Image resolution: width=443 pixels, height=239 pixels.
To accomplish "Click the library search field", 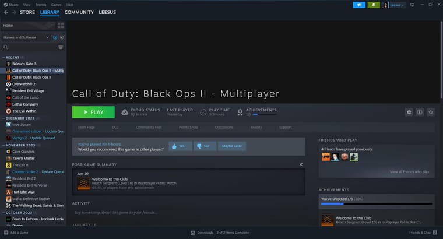I will click(30, 47).
